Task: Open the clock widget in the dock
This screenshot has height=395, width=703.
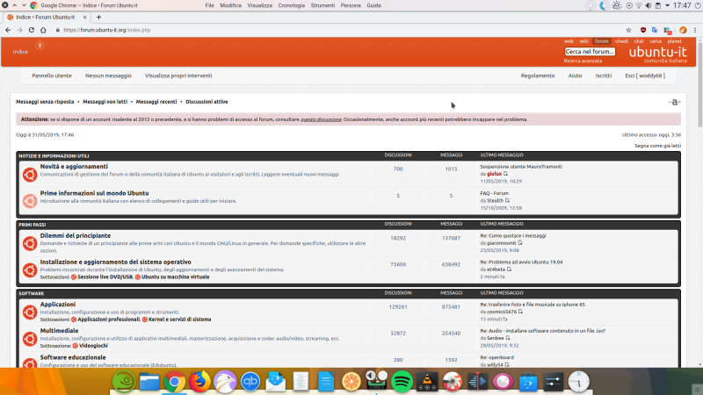Action: point(578,382)
